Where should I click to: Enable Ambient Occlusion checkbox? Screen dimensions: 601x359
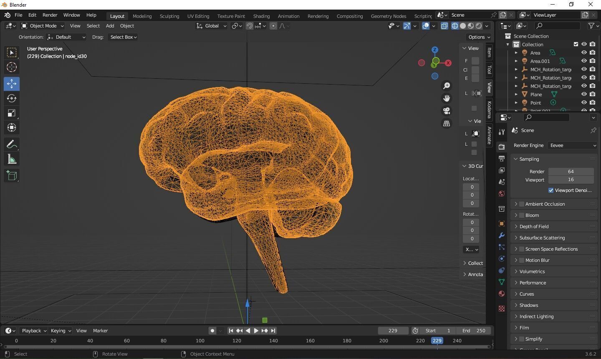coord(521,204)
